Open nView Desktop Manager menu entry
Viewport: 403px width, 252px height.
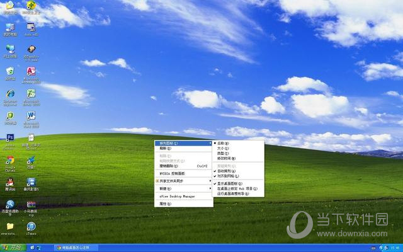pyautogui.click(x=183, y=197)
